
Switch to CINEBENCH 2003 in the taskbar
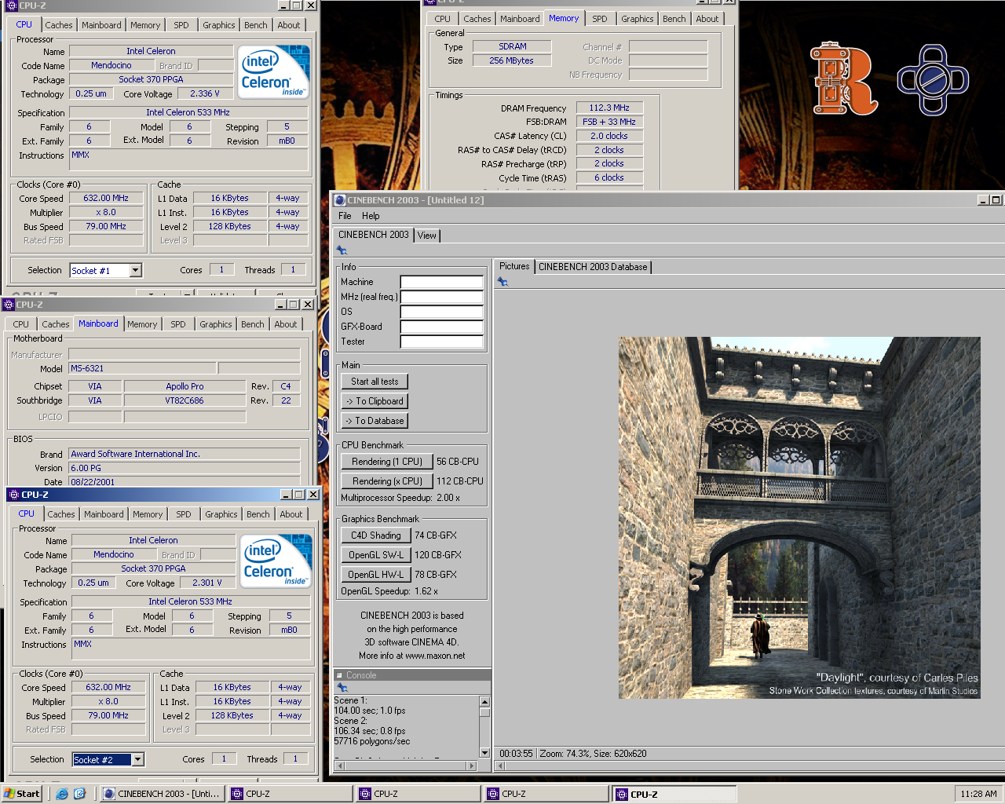162,794
